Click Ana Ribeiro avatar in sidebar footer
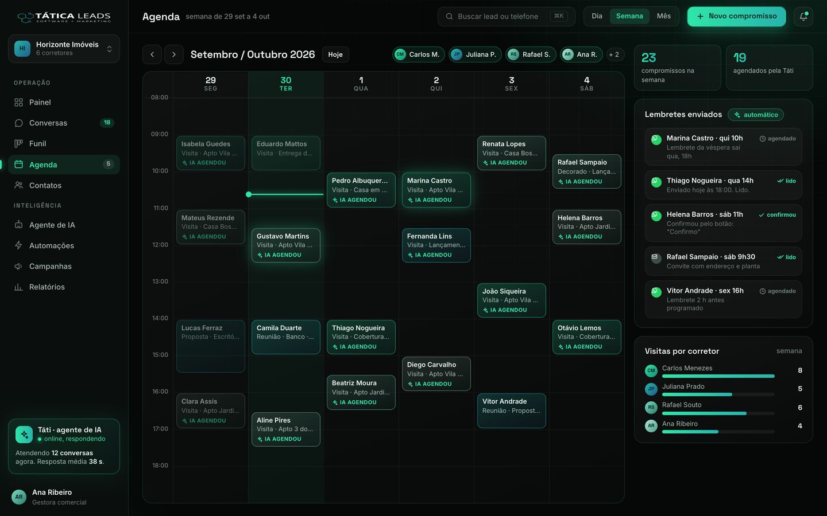 coord(19,497)
